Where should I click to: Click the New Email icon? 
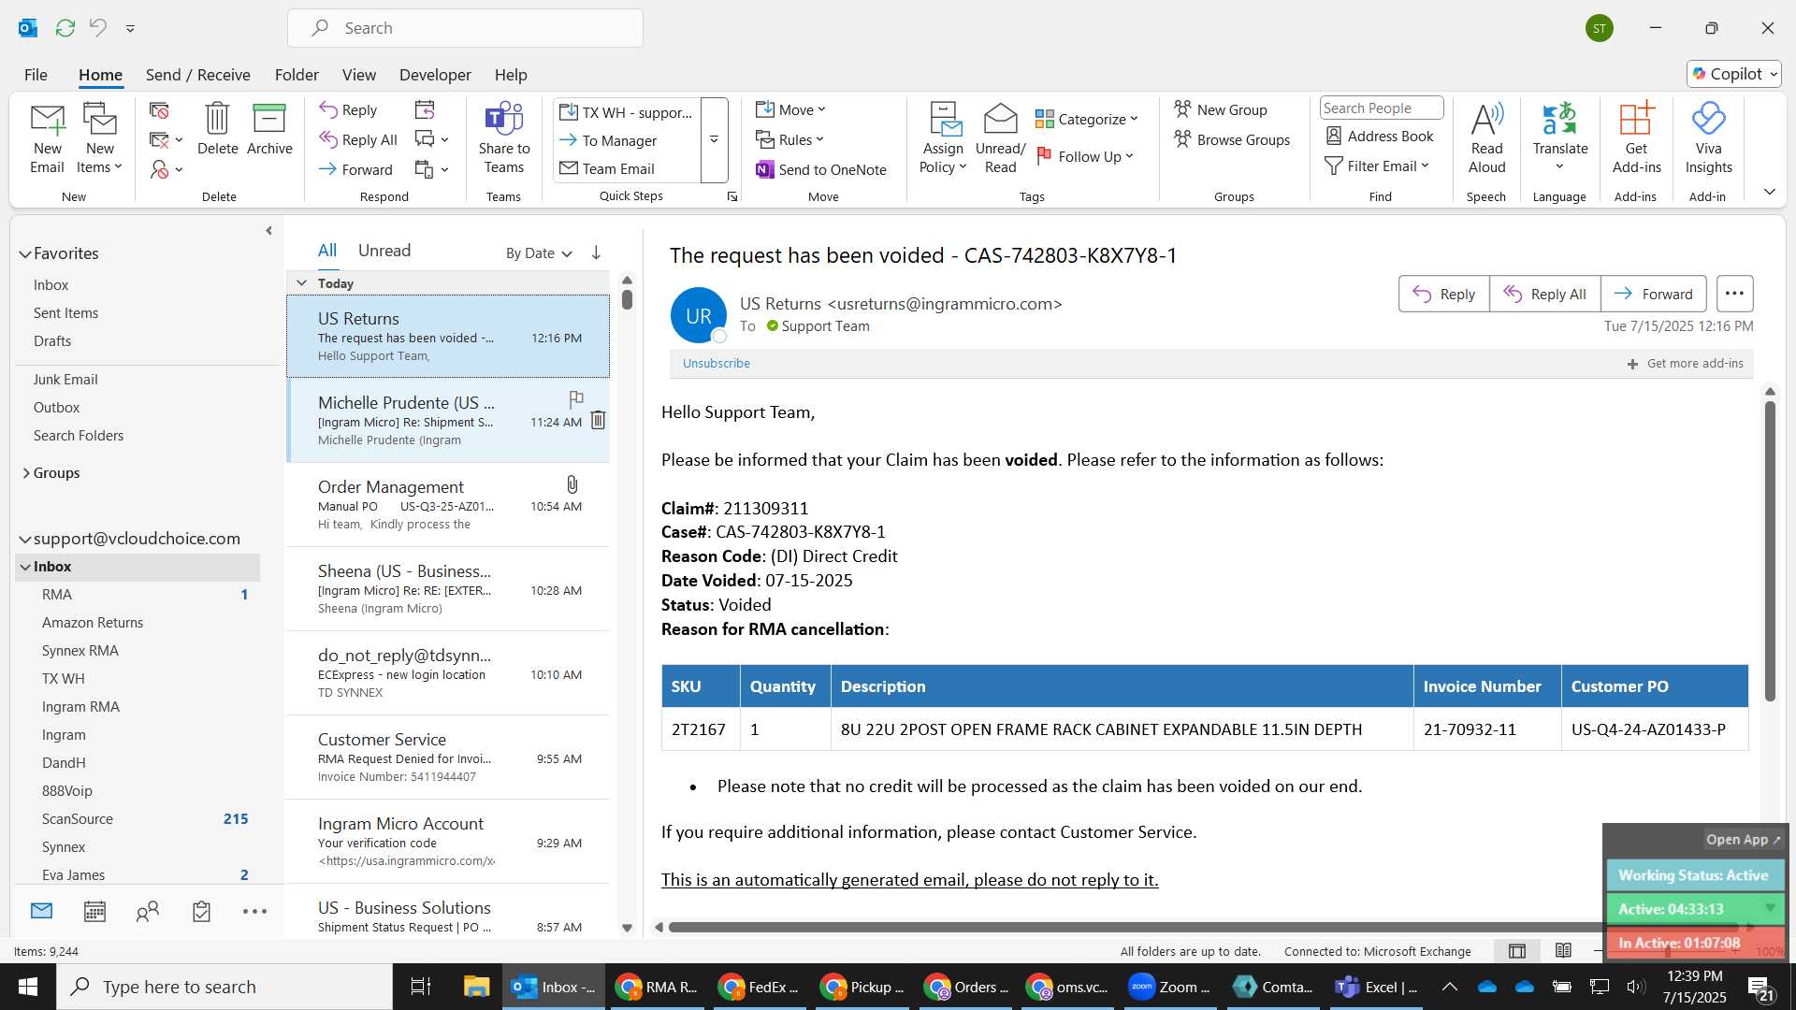(x=47, y=138)
